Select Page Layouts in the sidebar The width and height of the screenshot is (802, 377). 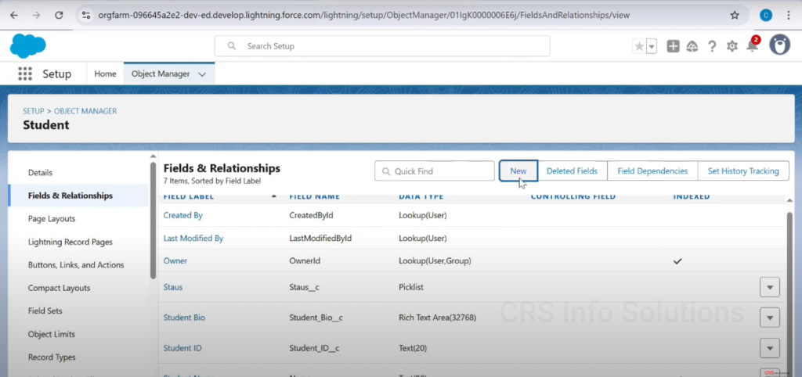[x=52, y=218]
